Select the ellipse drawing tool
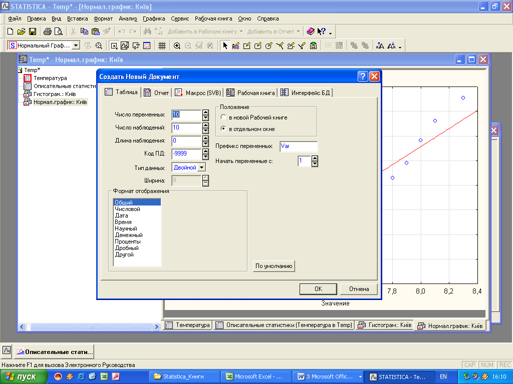Screen dimensions: 513x384 (x=269, y=45)
